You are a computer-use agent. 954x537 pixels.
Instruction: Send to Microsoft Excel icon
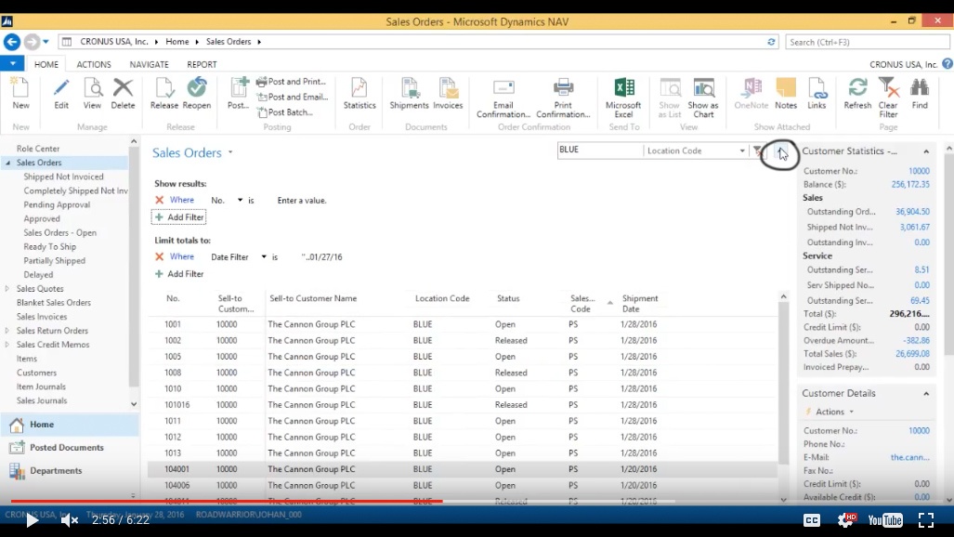point(623,89)
